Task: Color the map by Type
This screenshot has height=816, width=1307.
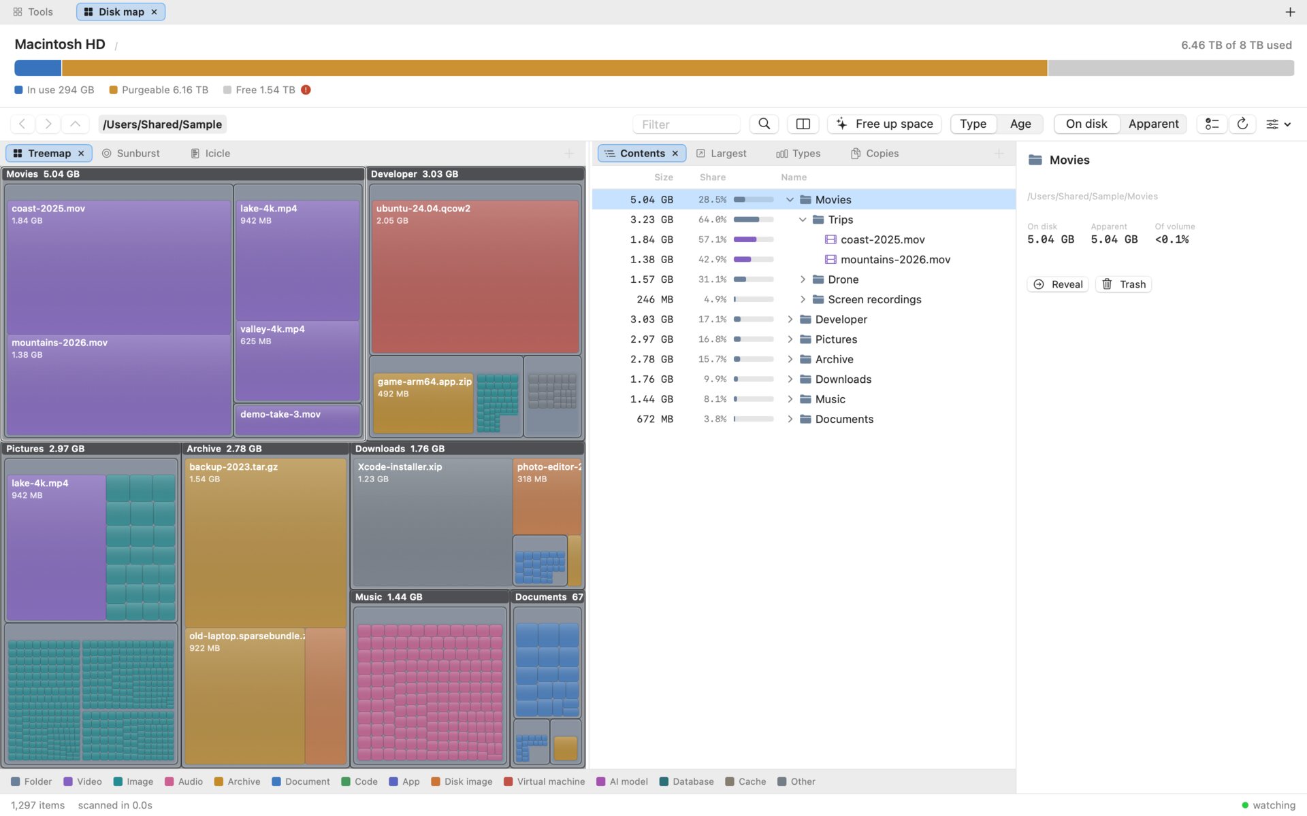Action: point(973,124)
